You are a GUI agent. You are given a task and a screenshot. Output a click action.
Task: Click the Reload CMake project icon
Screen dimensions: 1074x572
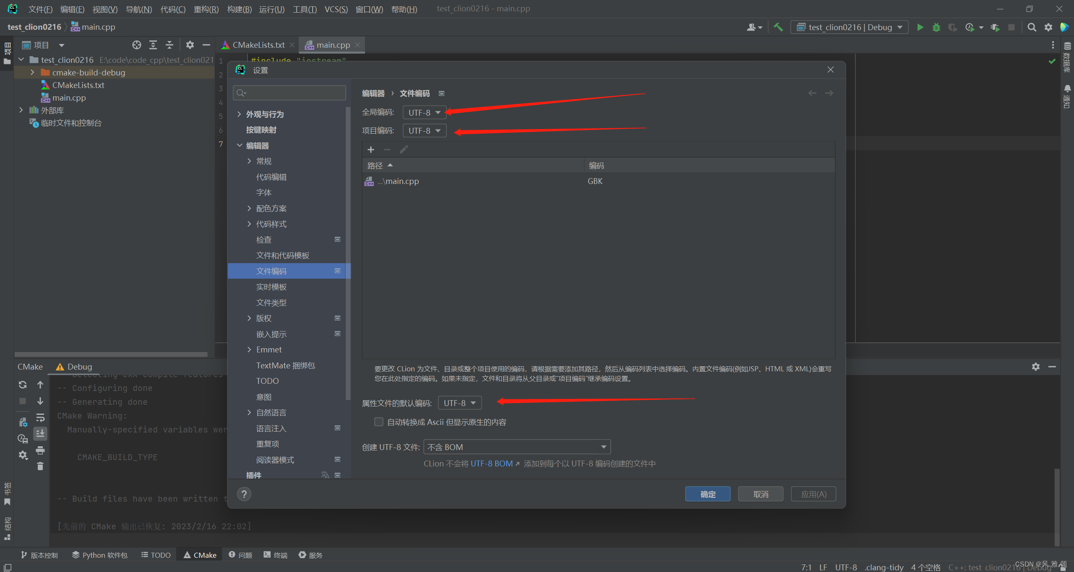(x=23, y=385)
